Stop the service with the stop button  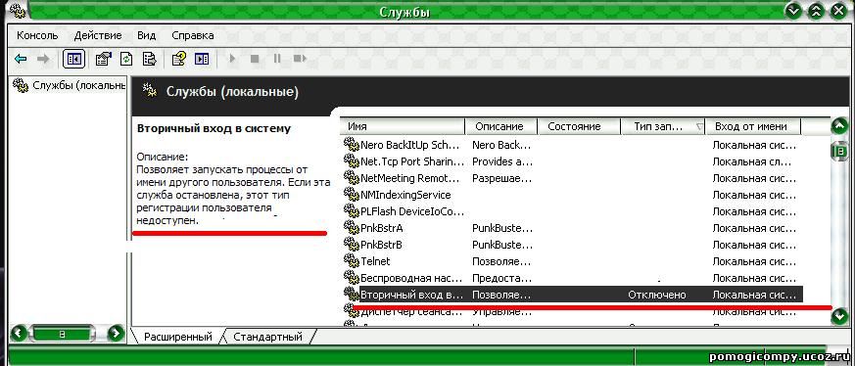pos(255,59)
